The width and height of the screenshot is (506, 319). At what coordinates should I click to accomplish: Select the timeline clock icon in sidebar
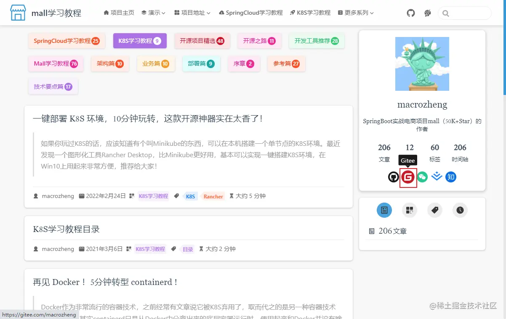460,210
